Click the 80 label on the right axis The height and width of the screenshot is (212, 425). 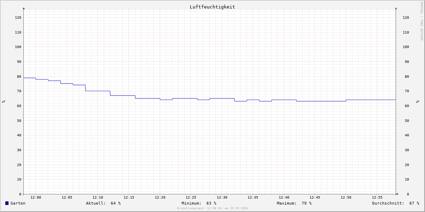pos(407,76)
